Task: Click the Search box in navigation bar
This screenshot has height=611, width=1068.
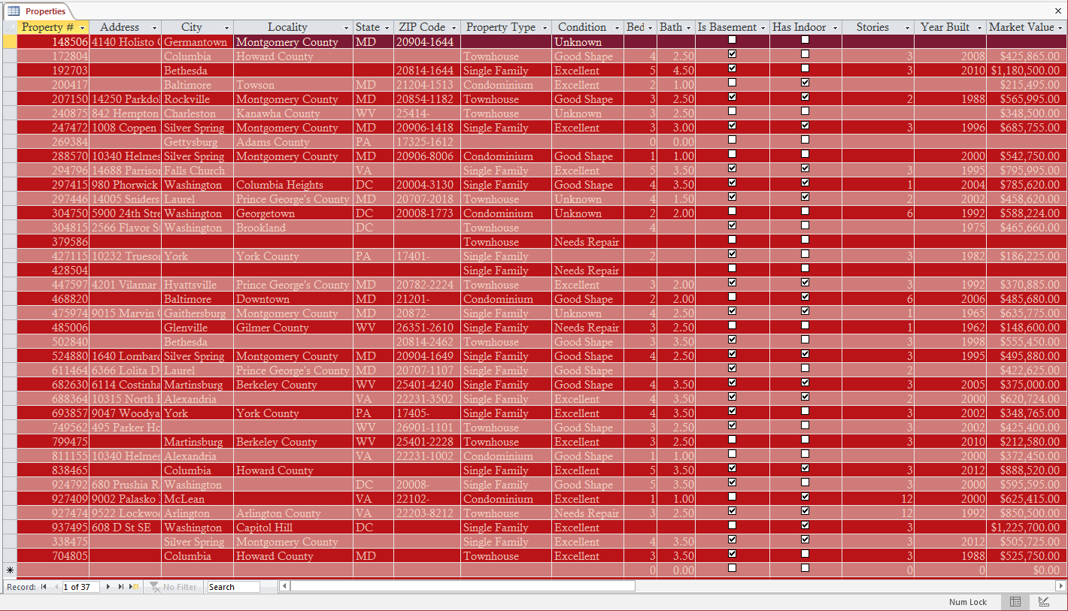Action: point(233,587)
